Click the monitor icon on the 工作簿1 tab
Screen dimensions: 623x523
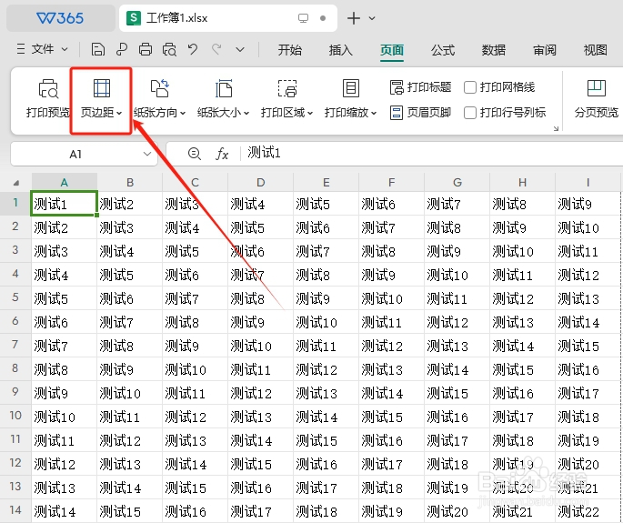tap(303, 18)
